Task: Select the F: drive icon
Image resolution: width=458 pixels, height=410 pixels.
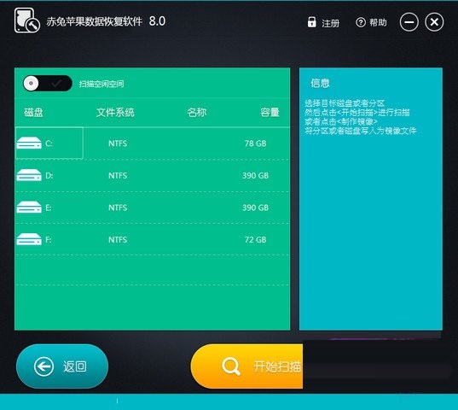Action: pos(29,239)
